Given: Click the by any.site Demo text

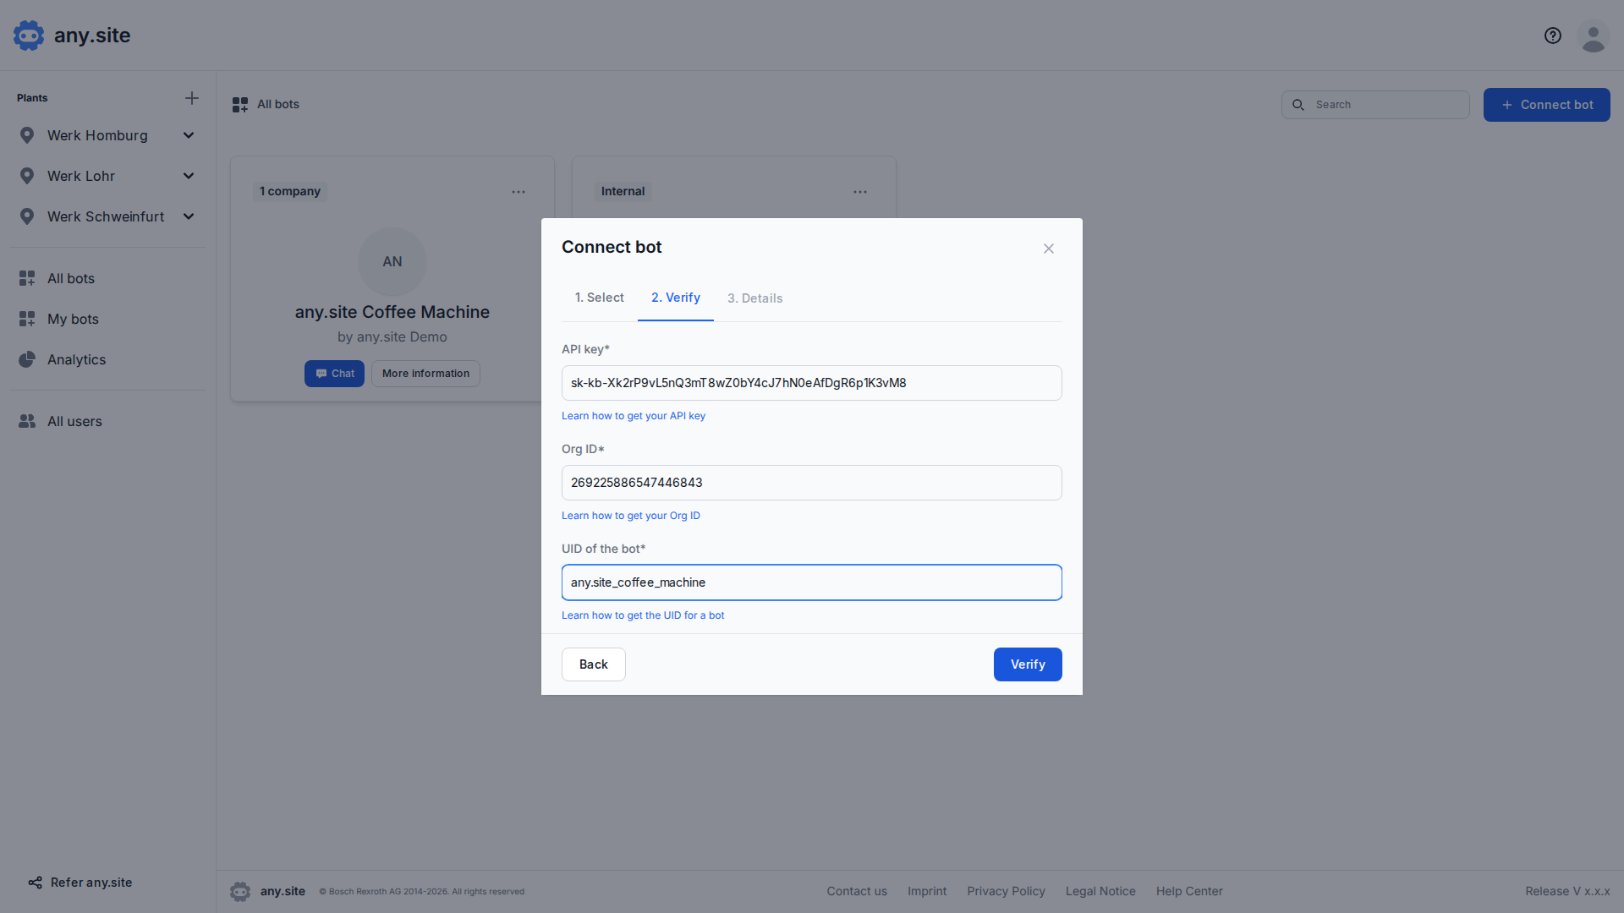Looking at the screenshot, I should click(x=392, y=336).
